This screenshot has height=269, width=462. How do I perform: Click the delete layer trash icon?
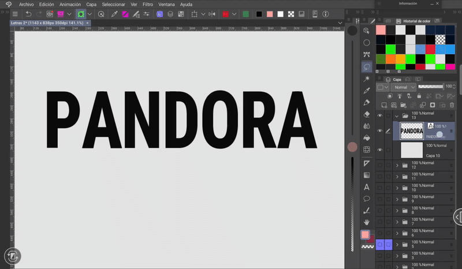[x=452, y=105]
